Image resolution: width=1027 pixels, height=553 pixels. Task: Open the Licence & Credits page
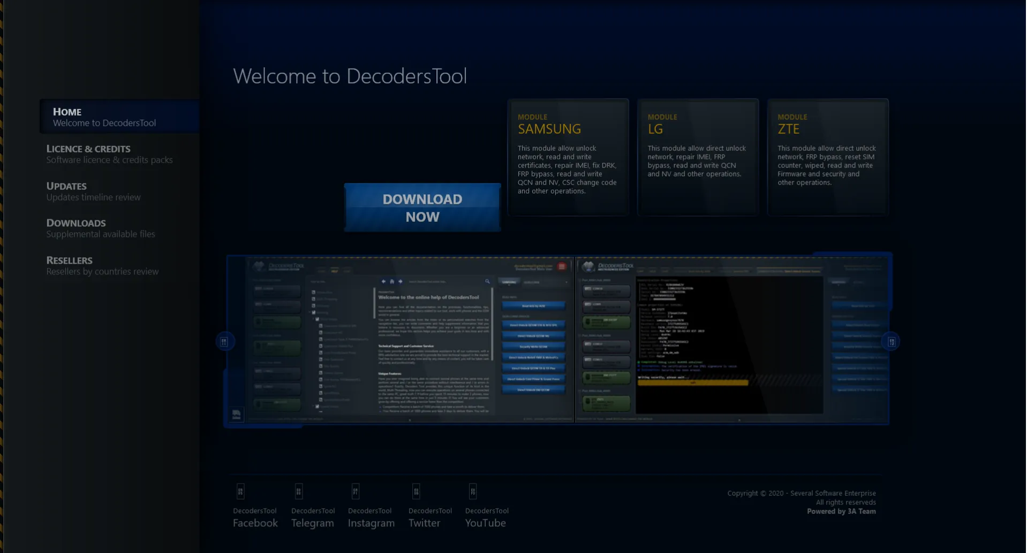(x=109, y=154)
